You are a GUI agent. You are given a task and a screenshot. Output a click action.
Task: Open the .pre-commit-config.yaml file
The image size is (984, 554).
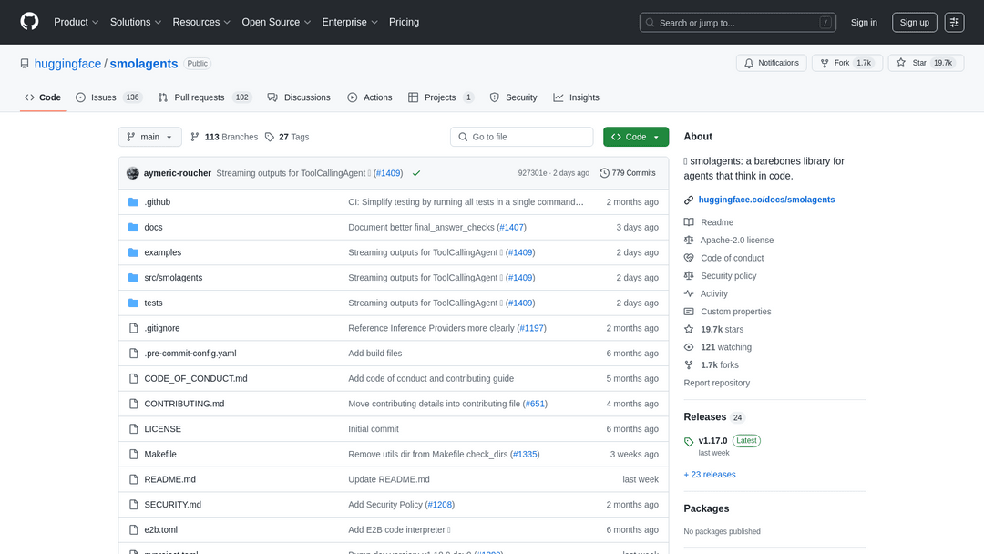190,354
